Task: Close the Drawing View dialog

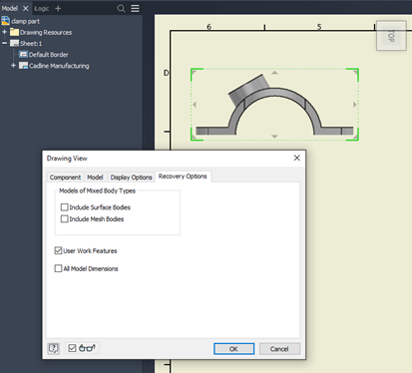Action: [297, 158]
